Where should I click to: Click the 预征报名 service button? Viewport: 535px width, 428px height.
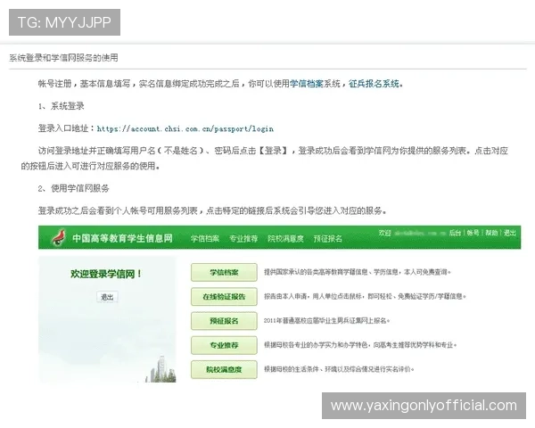pos(224,321)
